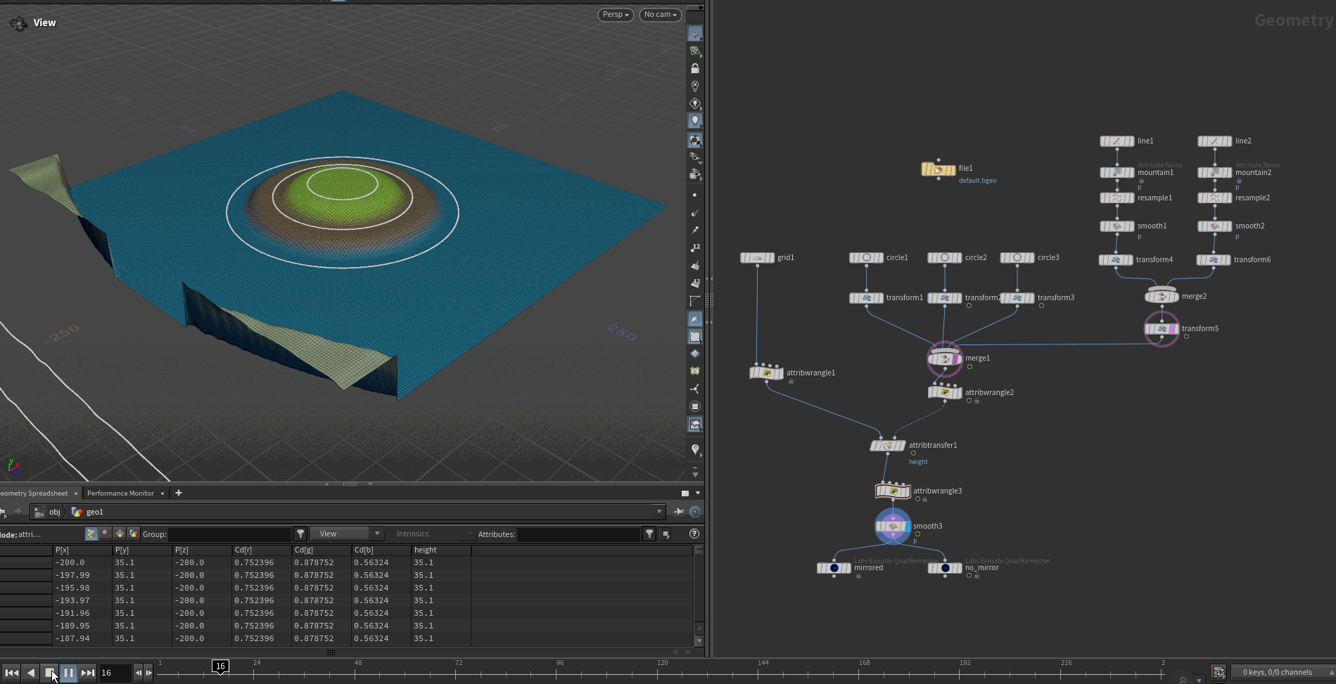This screenshot has width=1336, height=684.
Task: Click the pause playback button
Action: coord(68,673)
